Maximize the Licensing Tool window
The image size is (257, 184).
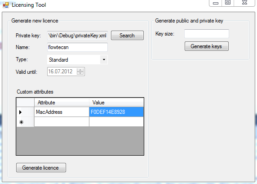228,3
